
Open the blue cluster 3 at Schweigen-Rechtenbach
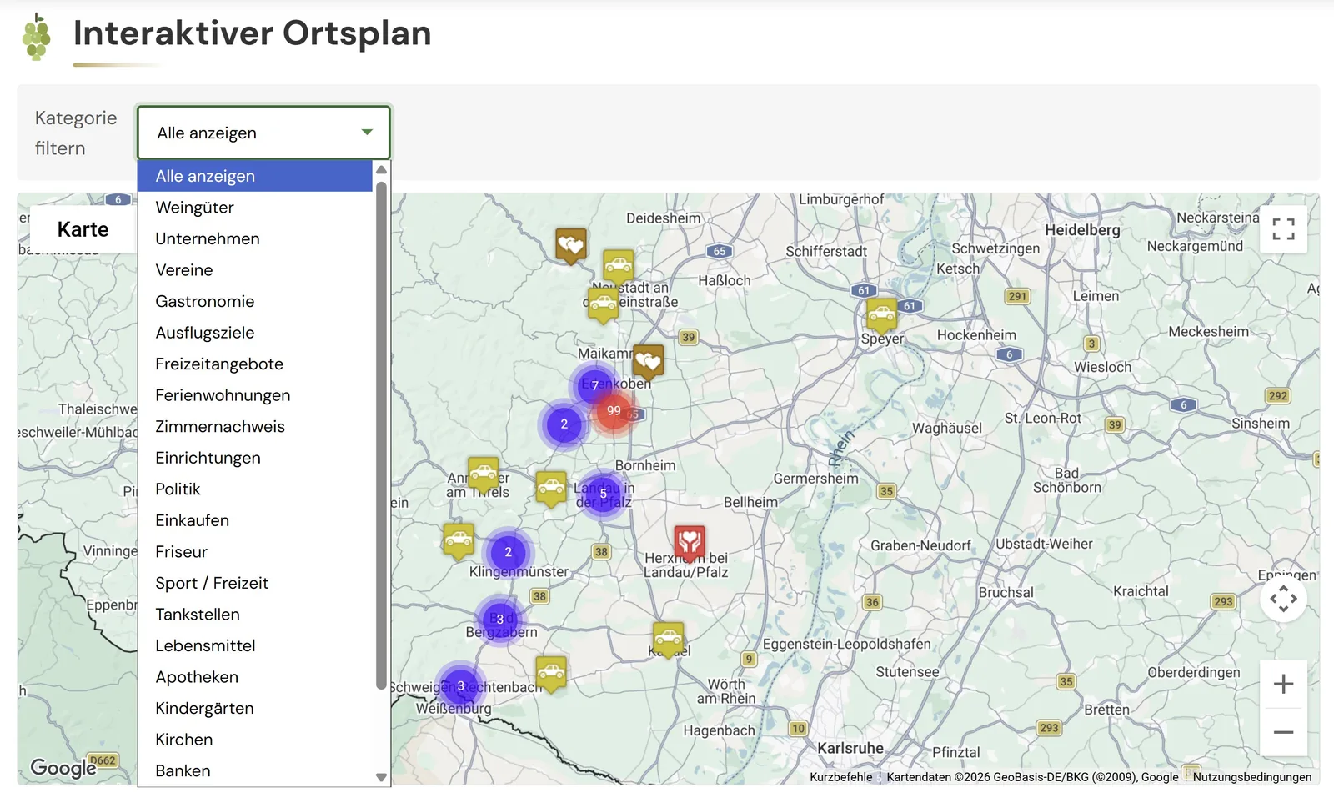pyautogui.click(x=460, y=686)
